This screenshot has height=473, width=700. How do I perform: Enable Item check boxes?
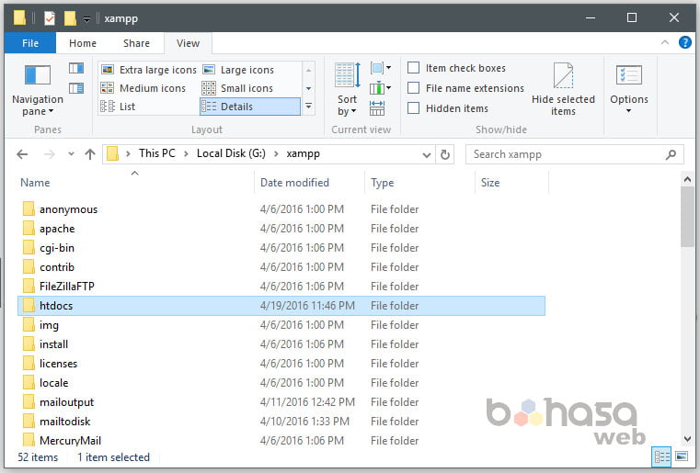click(x=414, y=68)
